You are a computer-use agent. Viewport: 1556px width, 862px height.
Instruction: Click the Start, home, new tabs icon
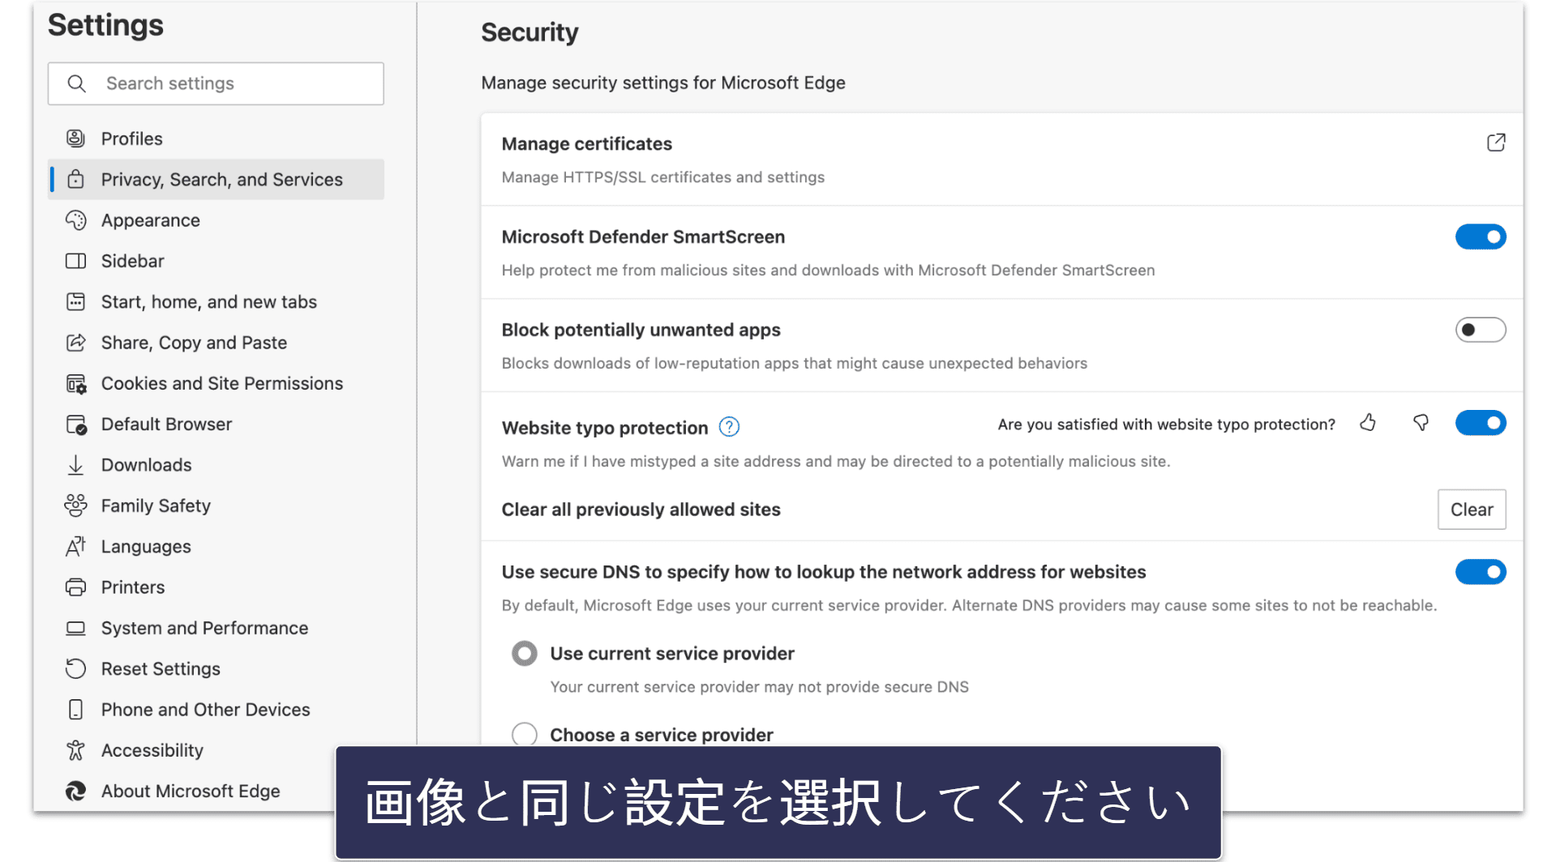point(75,301)
